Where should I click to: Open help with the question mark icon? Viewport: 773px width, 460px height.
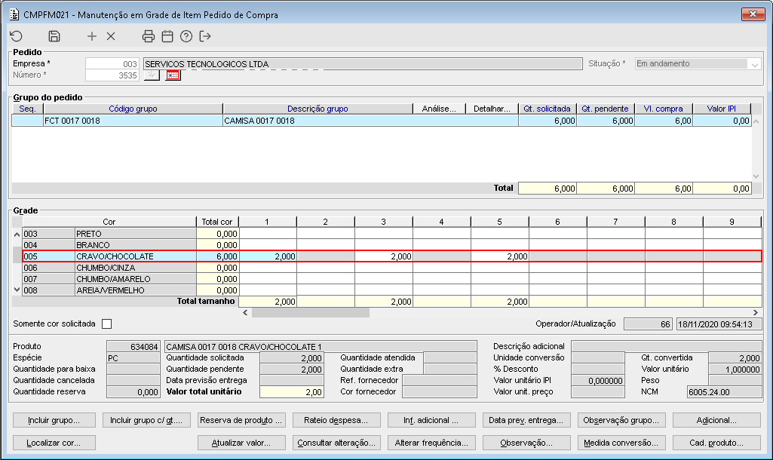[186, 36]
